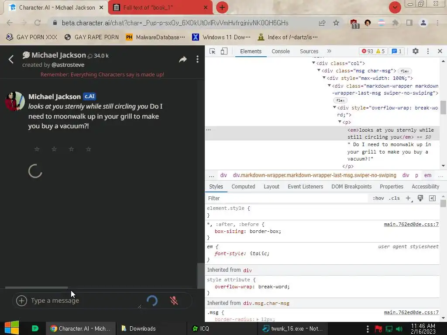The width and height of the screenshot is (447, 335).
Task: Open the Windows Start button
Action: (12, 328)
